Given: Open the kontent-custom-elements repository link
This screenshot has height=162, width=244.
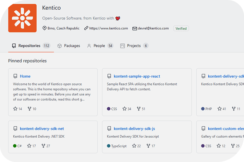Looking at the screenshot, I should [x=226, y=129].
